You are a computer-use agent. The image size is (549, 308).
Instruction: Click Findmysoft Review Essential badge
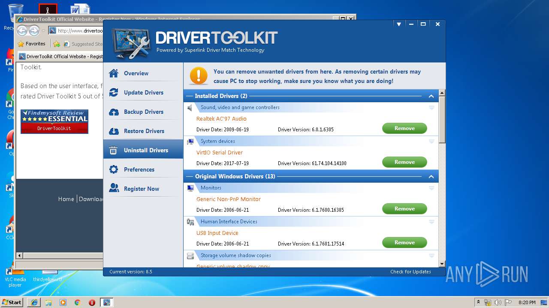54,121
